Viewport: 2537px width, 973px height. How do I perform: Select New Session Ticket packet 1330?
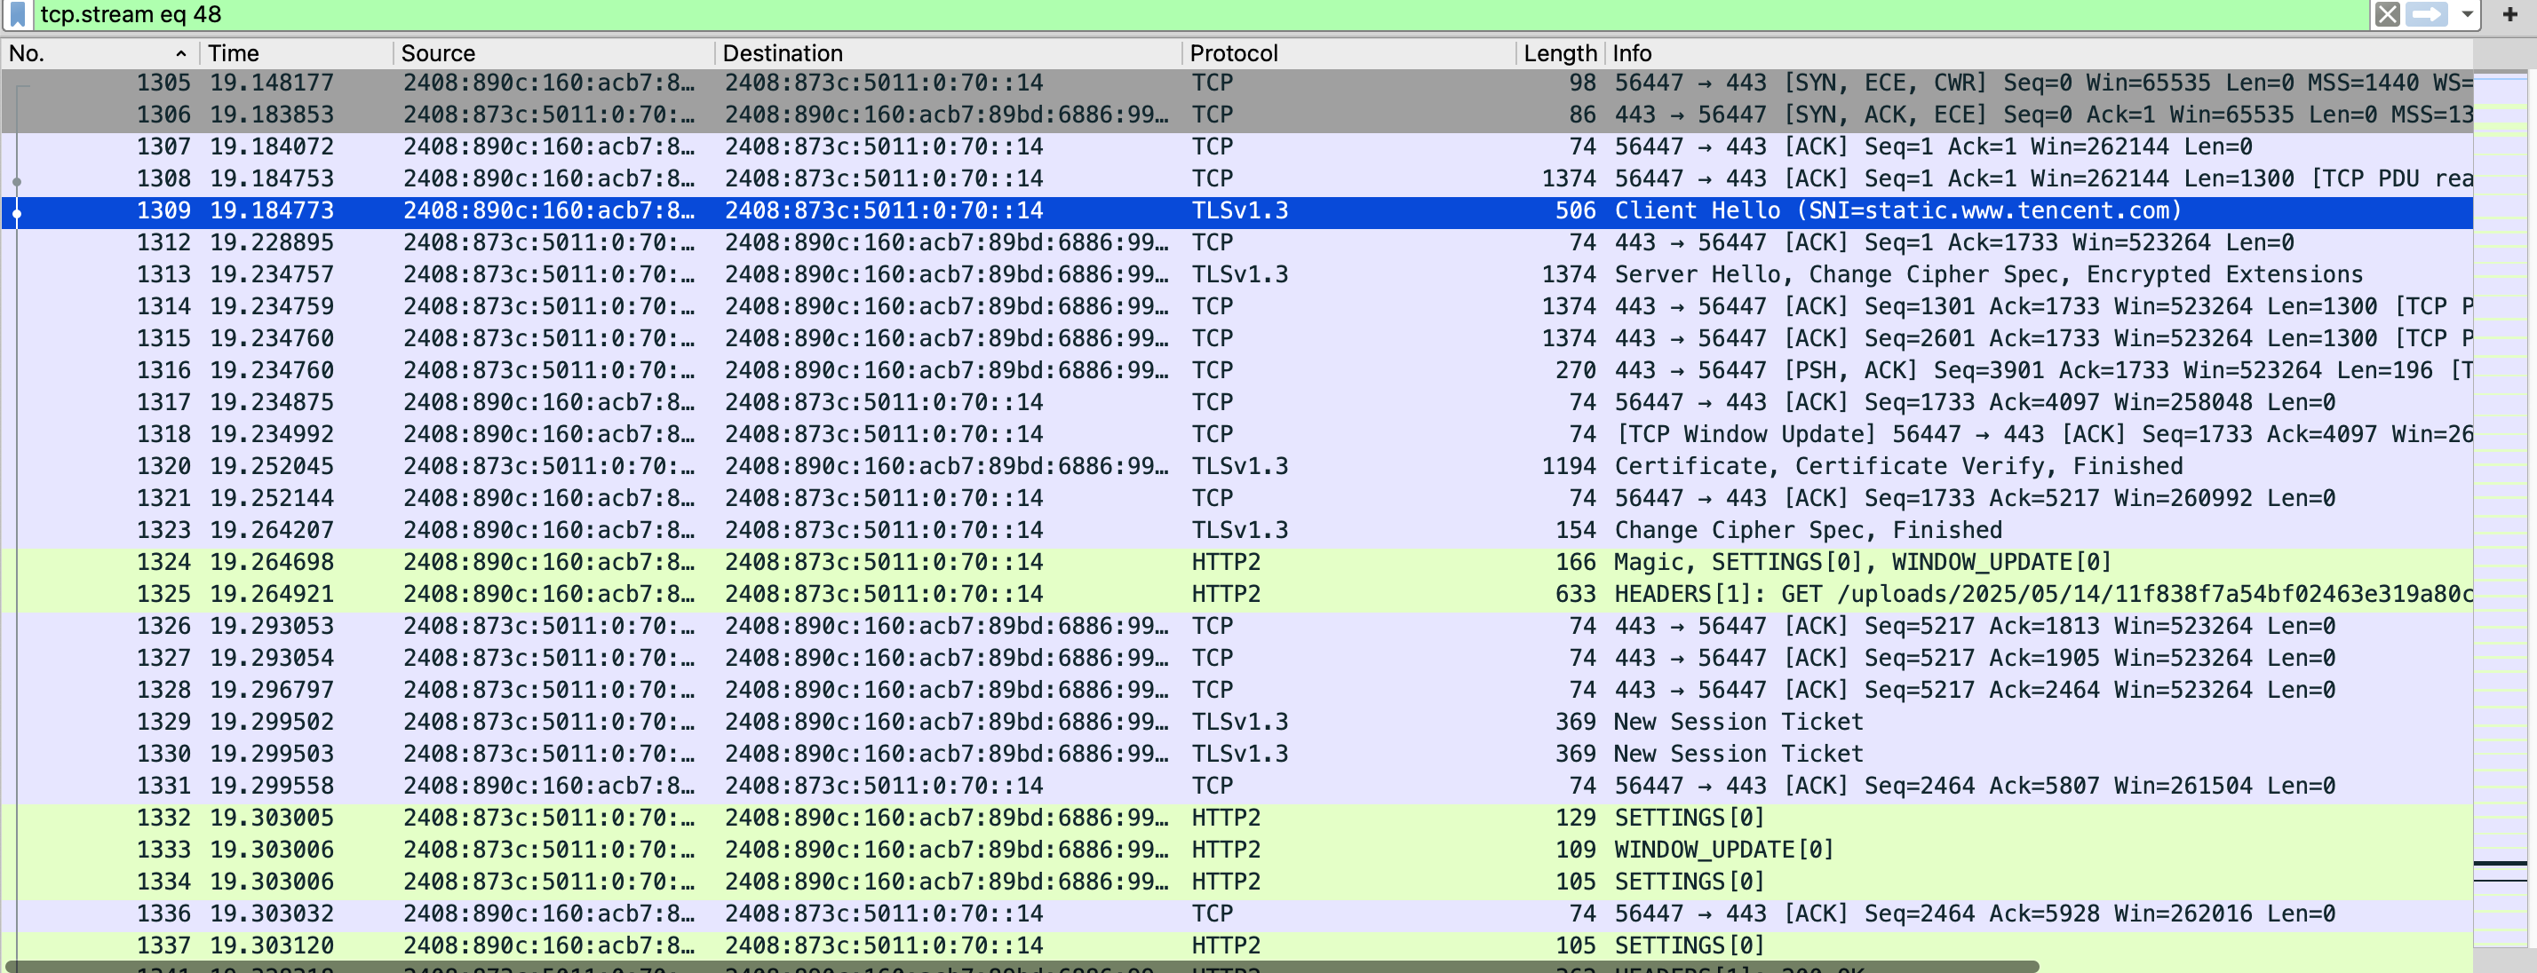tap(1237, 755)
